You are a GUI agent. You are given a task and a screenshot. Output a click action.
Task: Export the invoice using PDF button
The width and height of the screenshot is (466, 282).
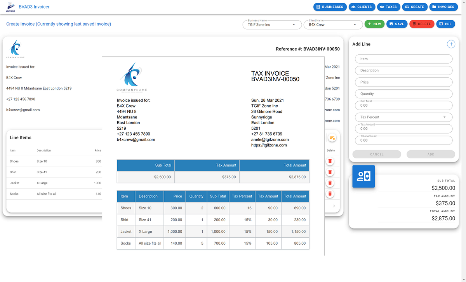coord(446,24)
